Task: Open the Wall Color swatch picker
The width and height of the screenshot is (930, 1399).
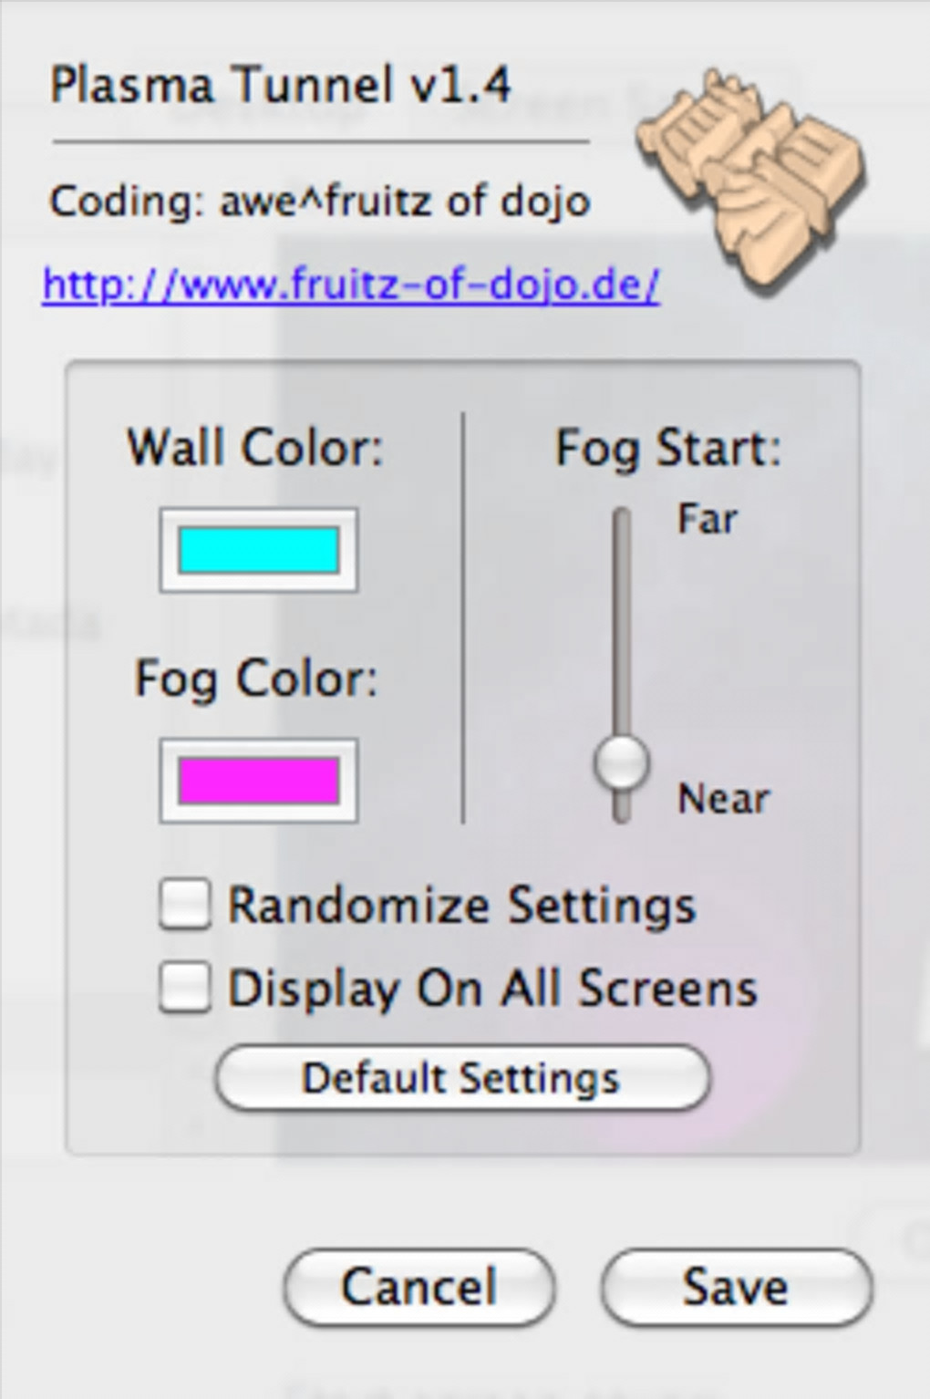Action: pos(258,551)
